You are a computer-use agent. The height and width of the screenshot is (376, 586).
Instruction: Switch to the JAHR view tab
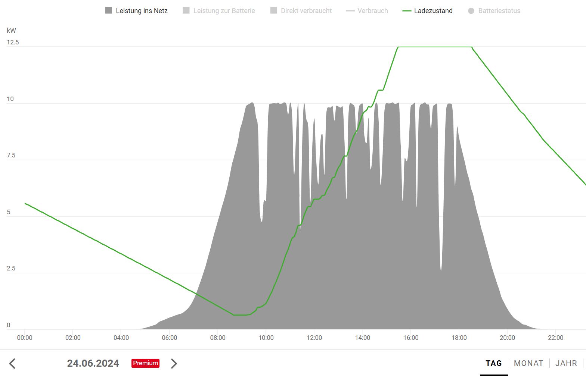coord(566,363)
